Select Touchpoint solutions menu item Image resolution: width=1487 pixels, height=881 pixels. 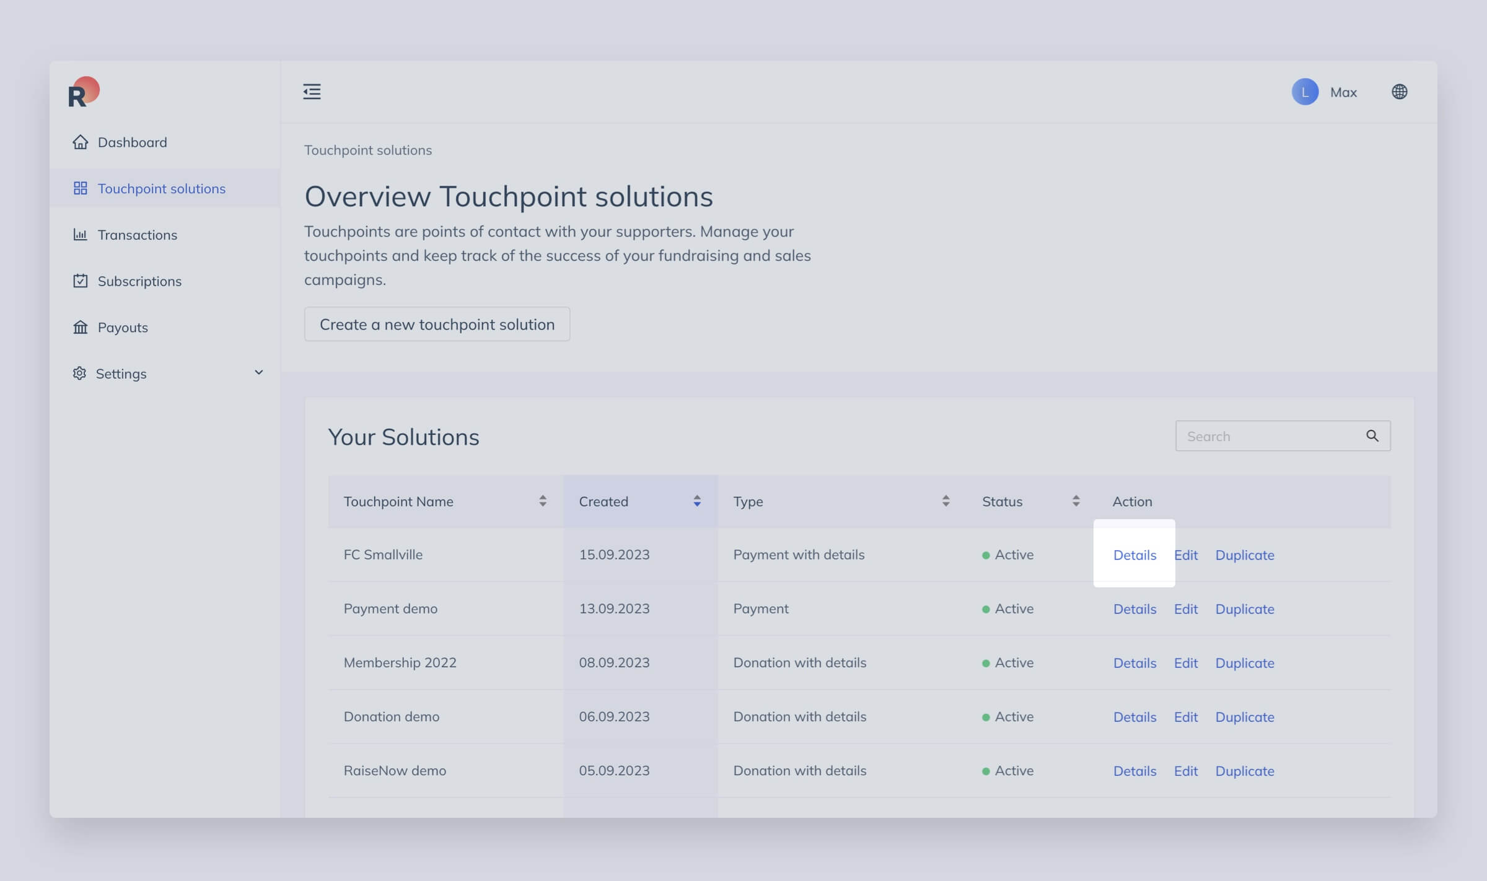pyautogui.click(x=165, y=188)
